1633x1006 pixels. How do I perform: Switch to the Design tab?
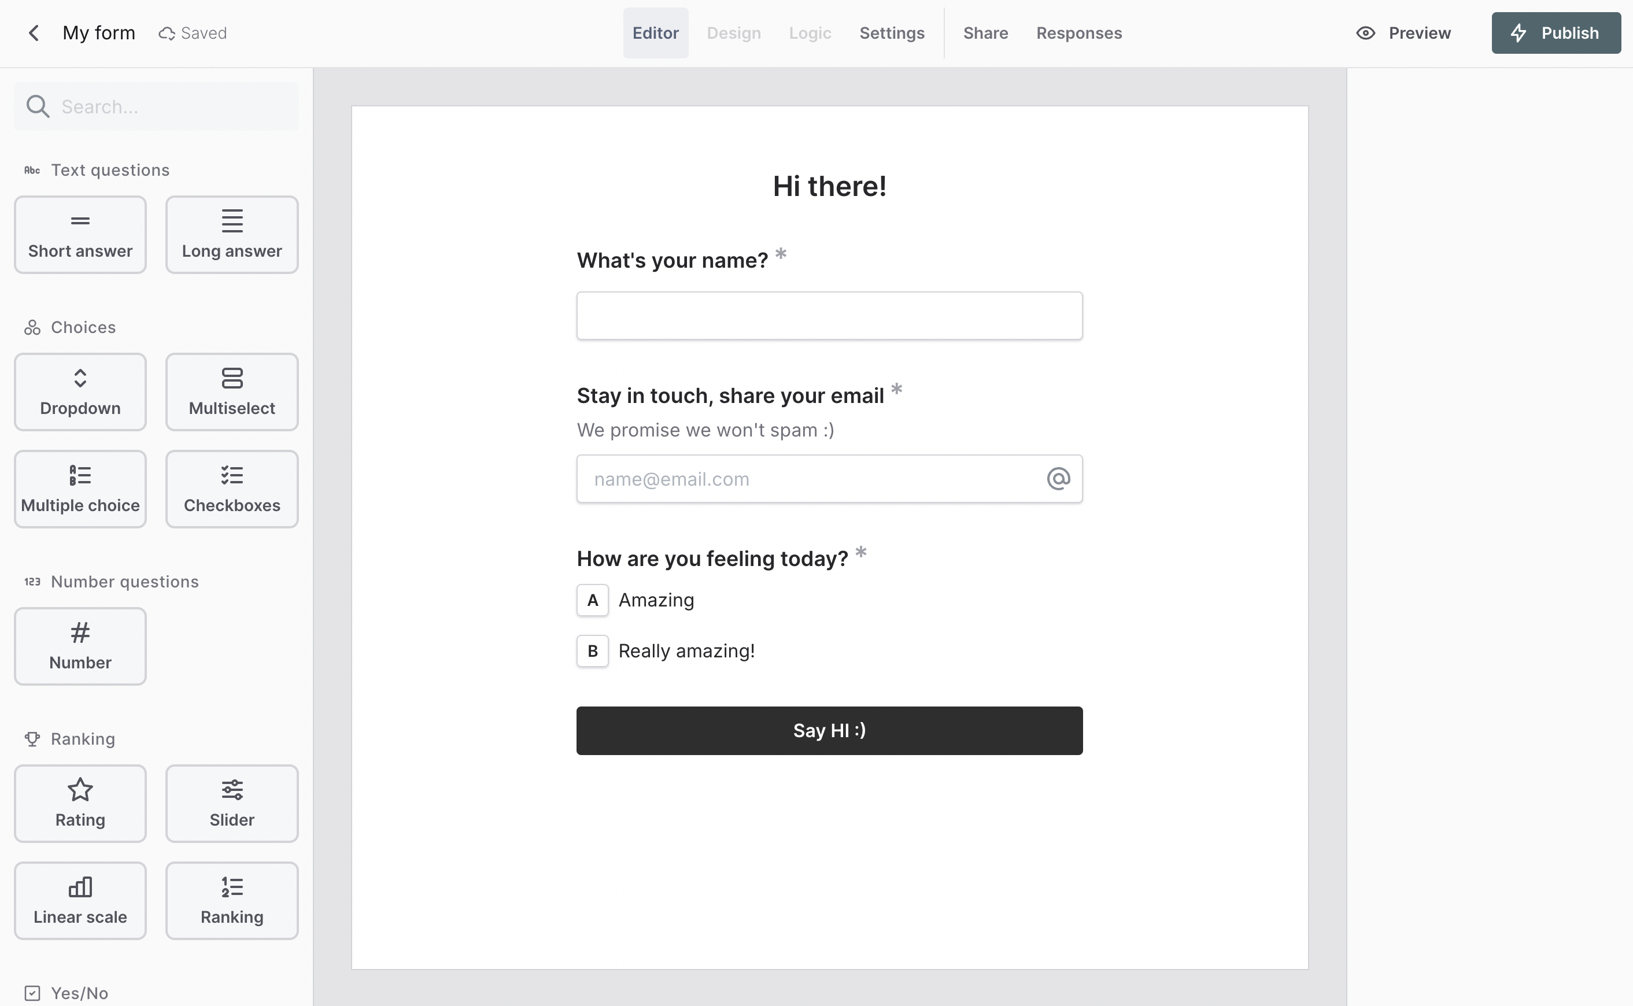(x=734, y=32)
